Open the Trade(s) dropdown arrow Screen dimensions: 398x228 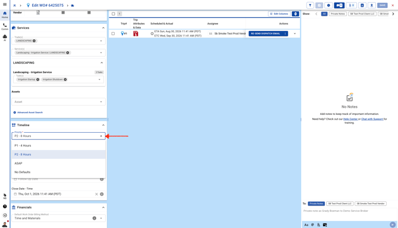coord(101,40)
